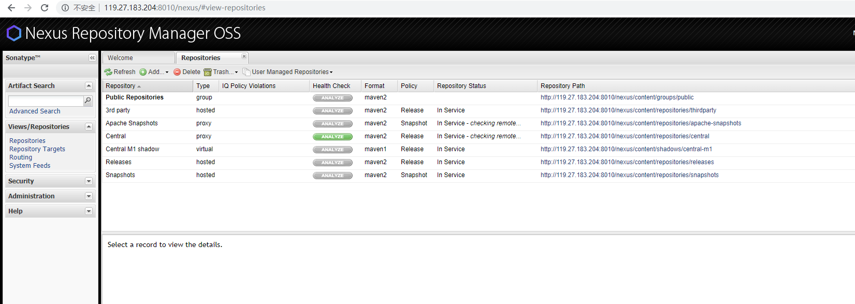Select Central M1 shadow row
The width and height of the screenshot is (855, 304).
479,149
